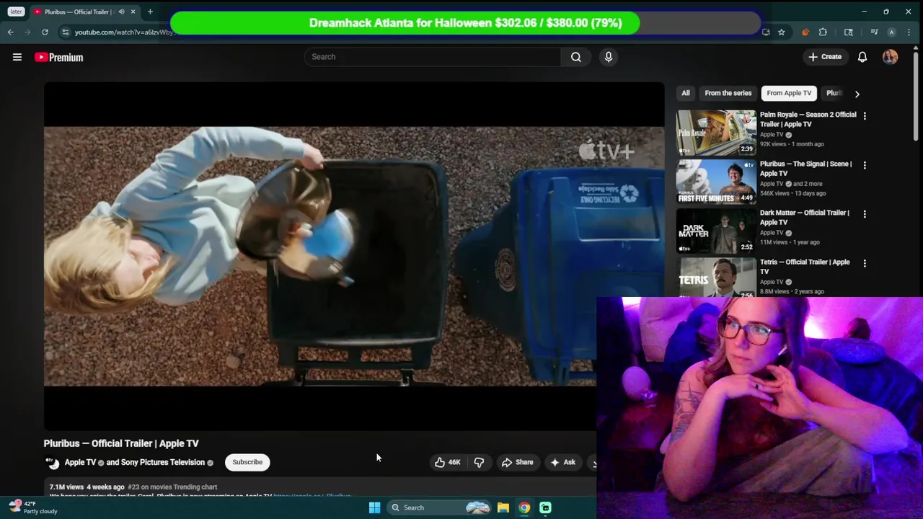Open the Chrome three-dot menu
This screenshot has height=519, width=923.
(909, 32)
